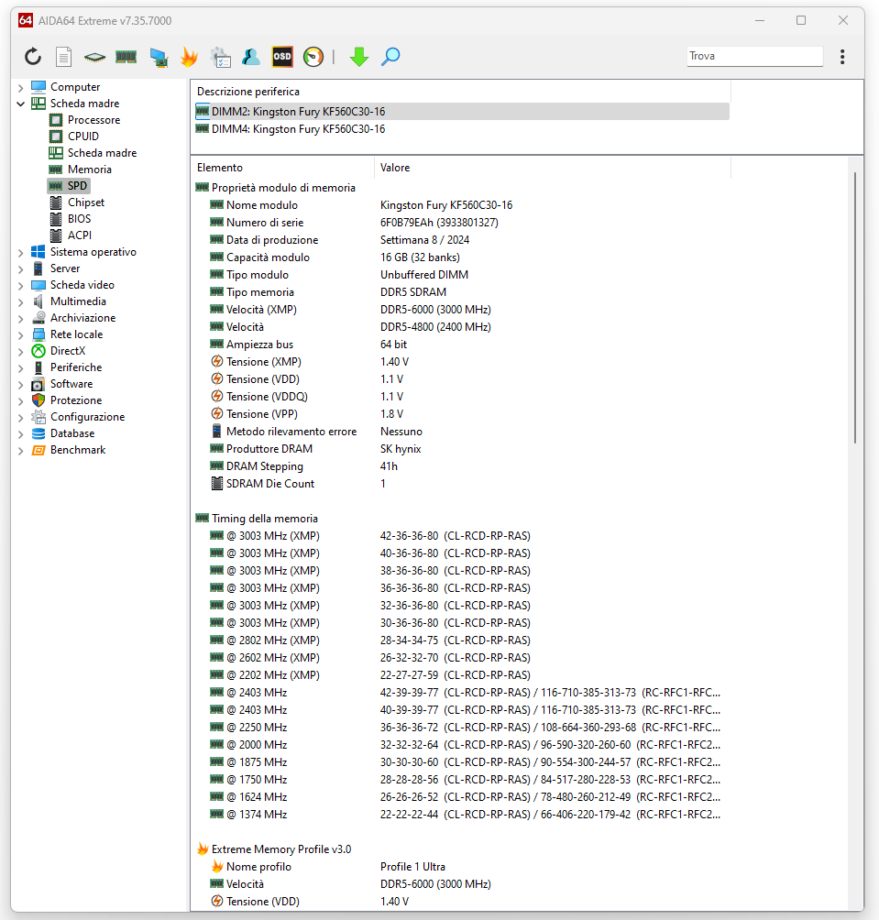Click the Tensione (XMP) row
This screenshot has width=879, height=920.
462,361
